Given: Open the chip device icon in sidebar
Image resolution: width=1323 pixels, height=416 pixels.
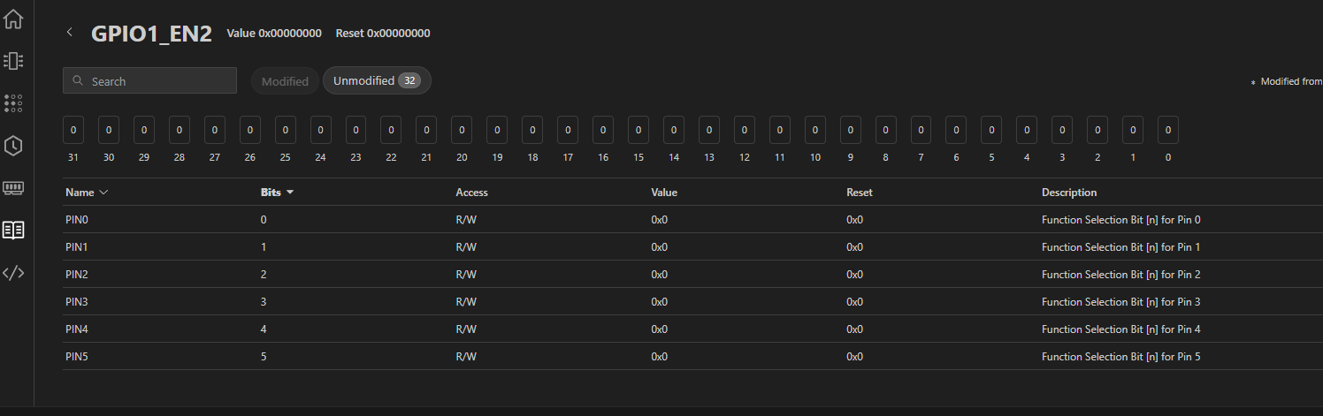Looking at the screenshot, I should (13, 61).
